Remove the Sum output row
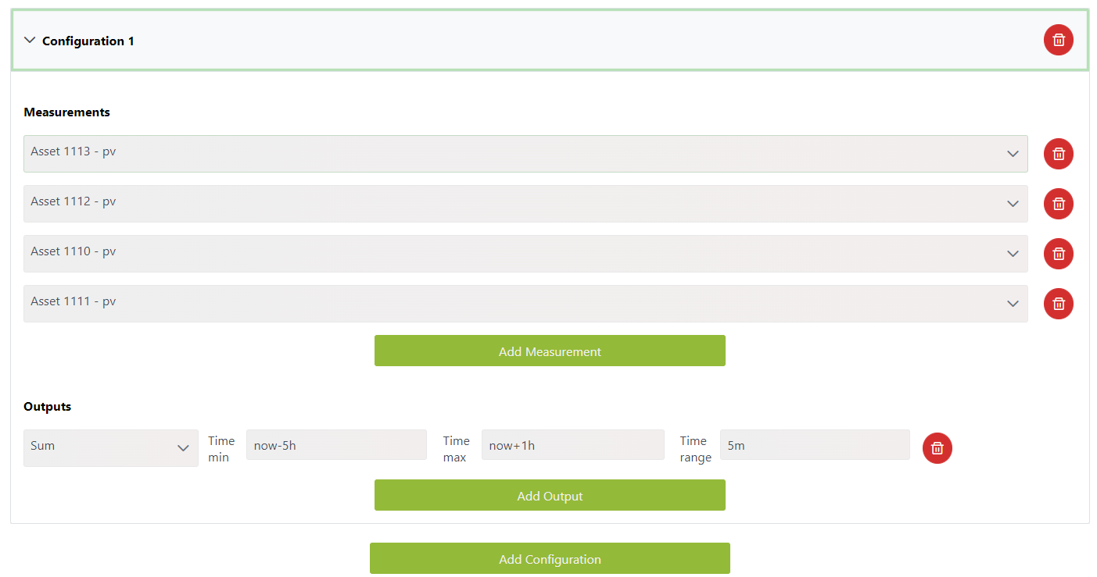This screenshot has width=1097, height=577. click(937, 448)
